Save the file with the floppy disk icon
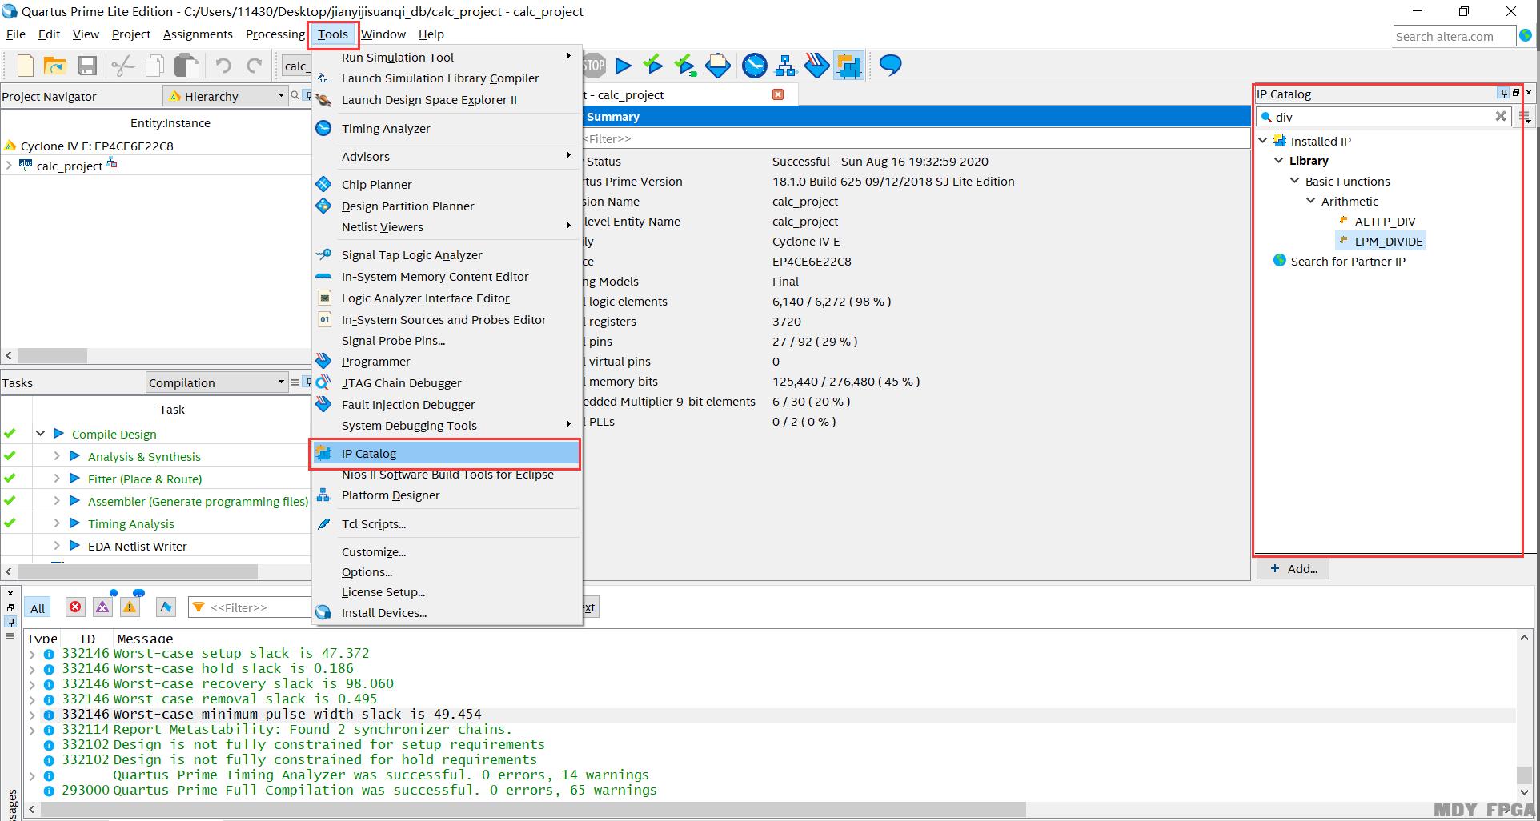 pos(86,66)
